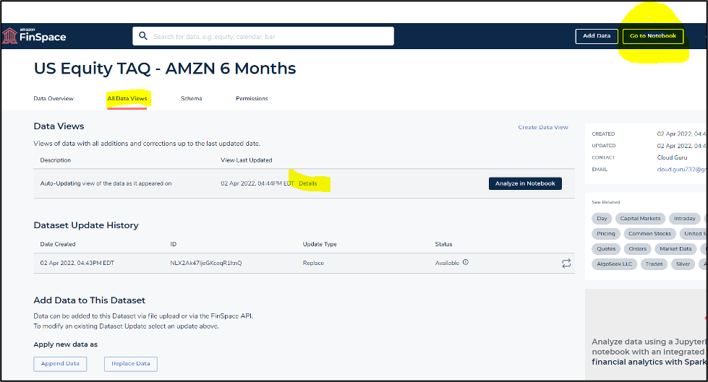Click the Status column header
The height and width of the screenshot is (382, 708).
click(443, 244)
